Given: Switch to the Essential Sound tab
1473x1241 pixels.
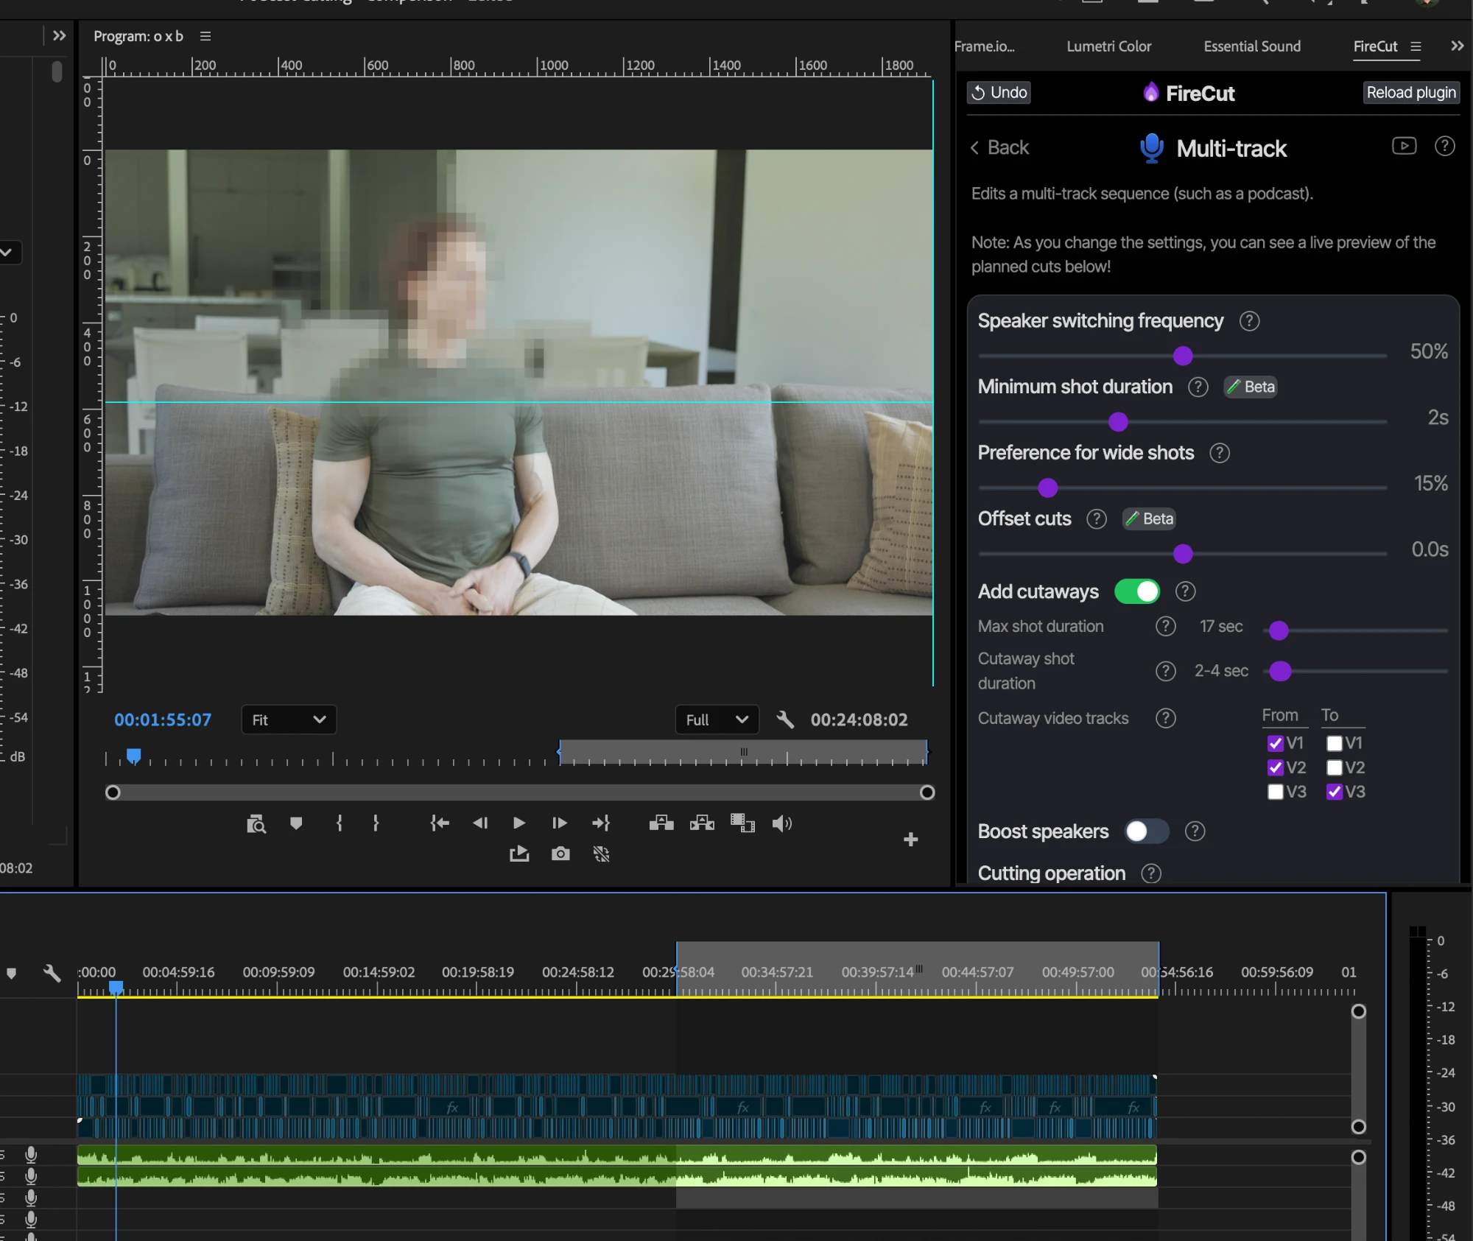Looking at the screenshot, I should [x=1252, y=46].
